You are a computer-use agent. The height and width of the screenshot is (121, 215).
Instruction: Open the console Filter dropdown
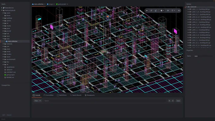tap(37, 101)
